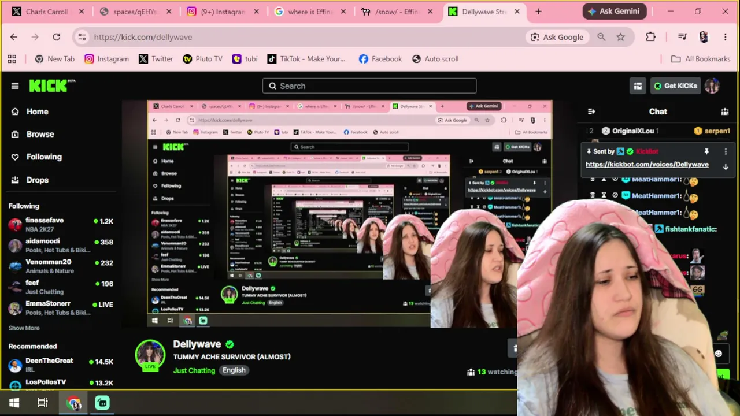The image size is (740, 416).
Task: Click the Kick search field
Action: (x=369, y=86)
